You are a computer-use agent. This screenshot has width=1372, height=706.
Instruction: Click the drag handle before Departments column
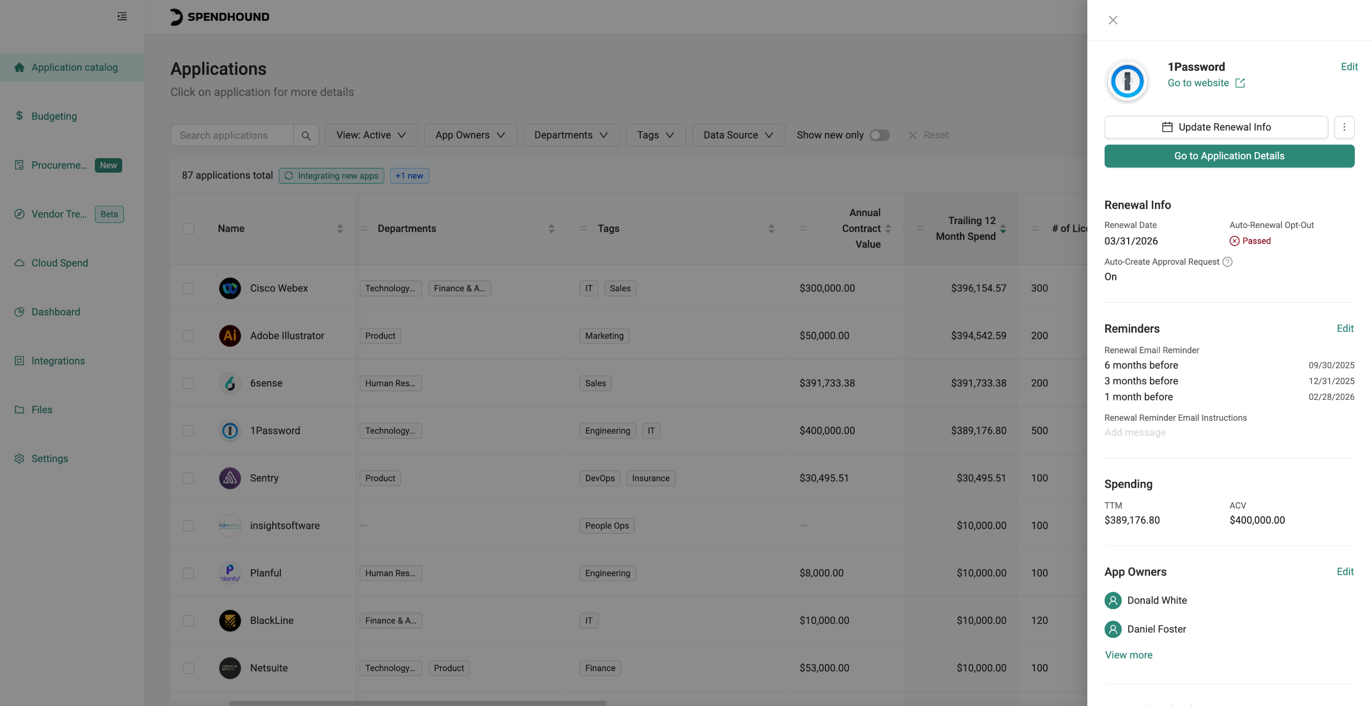[364, 229]
